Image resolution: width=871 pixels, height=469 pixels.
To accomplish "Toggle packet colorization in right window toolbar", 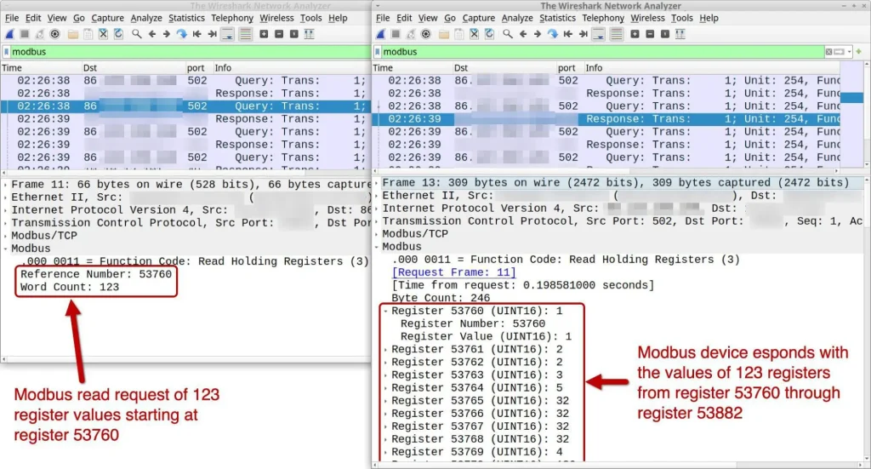I will point(616,34).
